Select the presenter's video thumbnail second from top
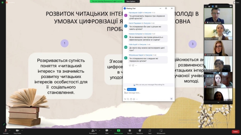The width and height of the screenshot is (241, 135). (x=218, y=32)
